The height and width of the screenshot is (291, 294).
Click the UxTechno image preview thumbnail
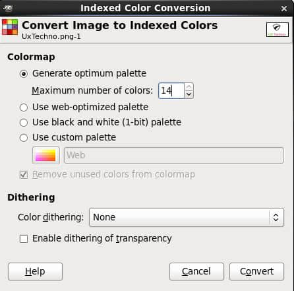[278, 30]
